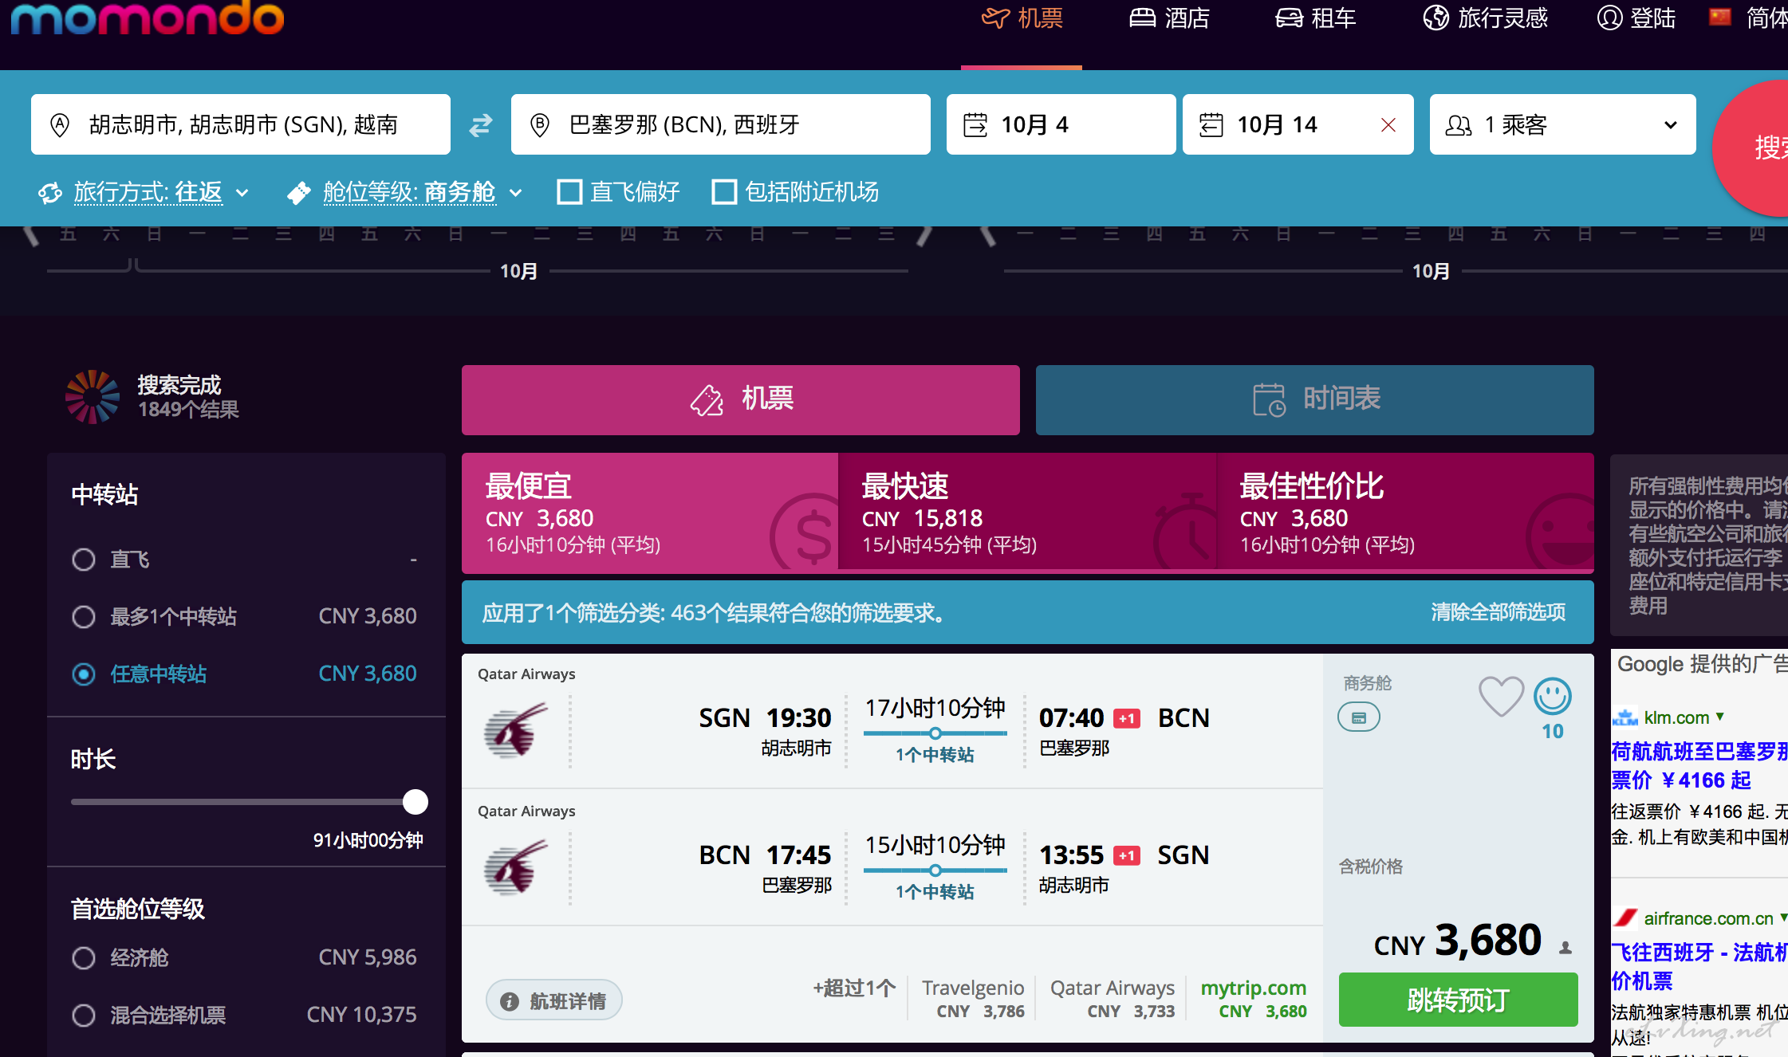Click the origin Ho Chi Minh input field
Screen dimensions: 1788x1057
click(x=241, y=124)
